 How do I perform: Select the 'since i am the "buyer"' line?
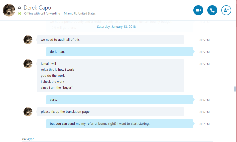pyautogui.click(x=57, y=87)
